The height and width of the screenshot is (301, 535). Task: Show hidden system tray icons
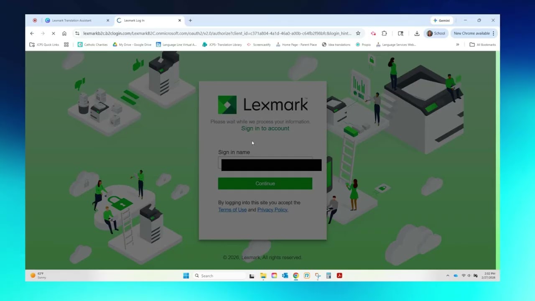click(x=448, y=276)
